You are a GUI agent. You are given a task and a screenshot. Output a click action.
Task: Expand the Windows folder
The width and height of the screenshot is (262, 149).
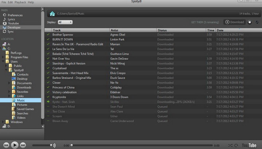pyautogui.click(x=3, y=122)
